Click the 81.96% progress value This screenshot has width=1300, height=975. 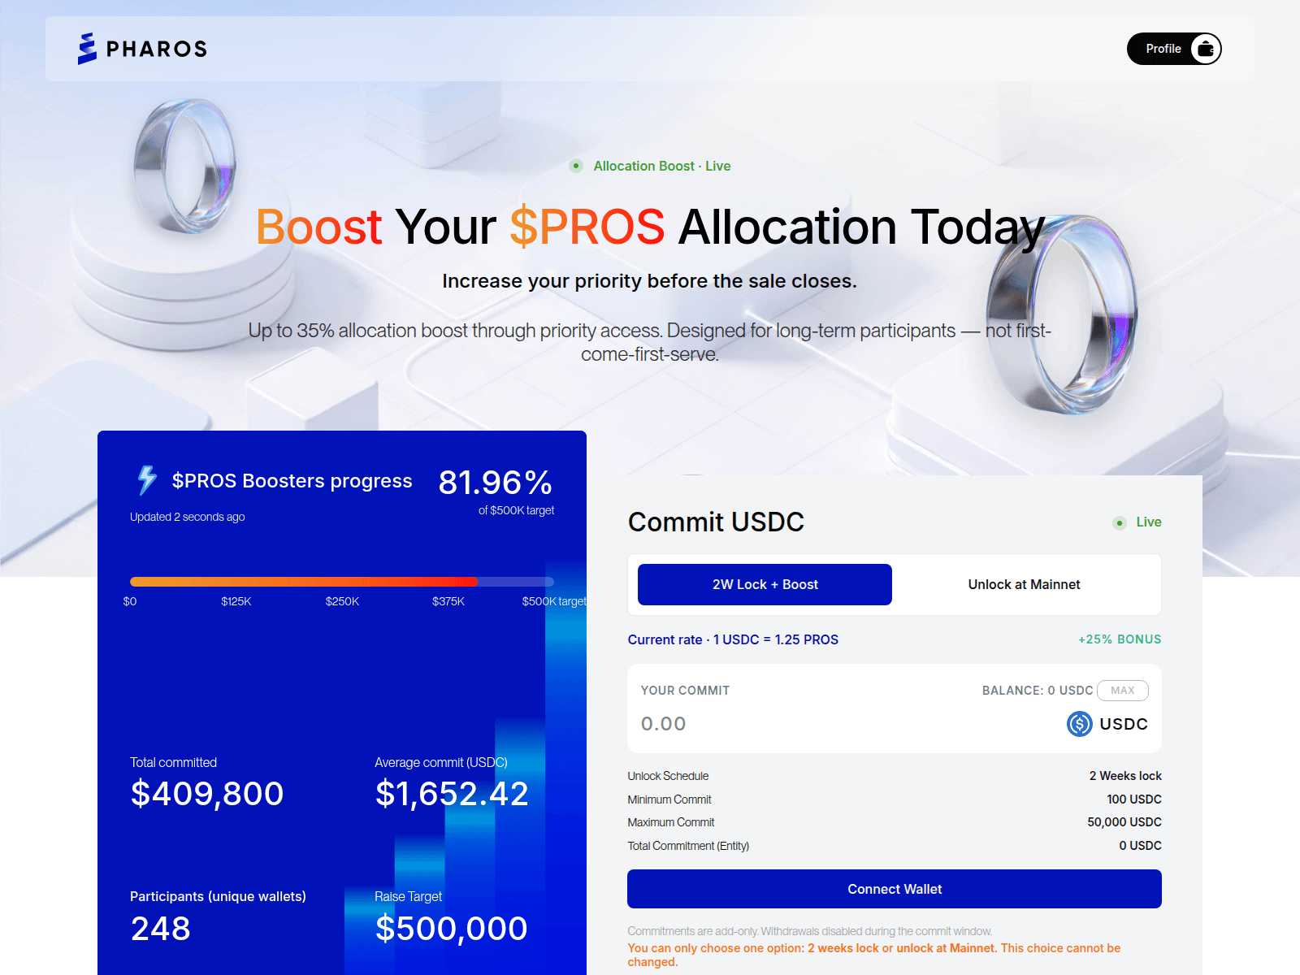tap(496, 483)
